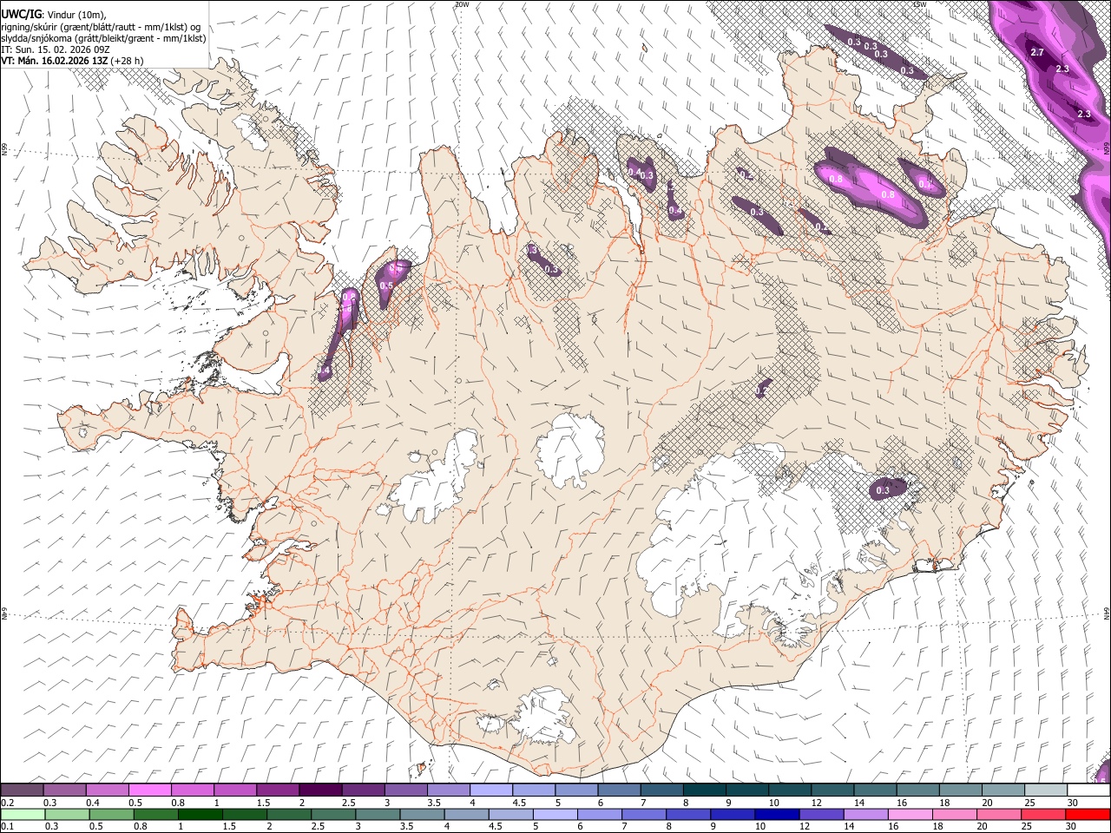Click the 0.7 precipitation label on the map
Viewport: 1111px width, 833px height.
tap(924, 184)
